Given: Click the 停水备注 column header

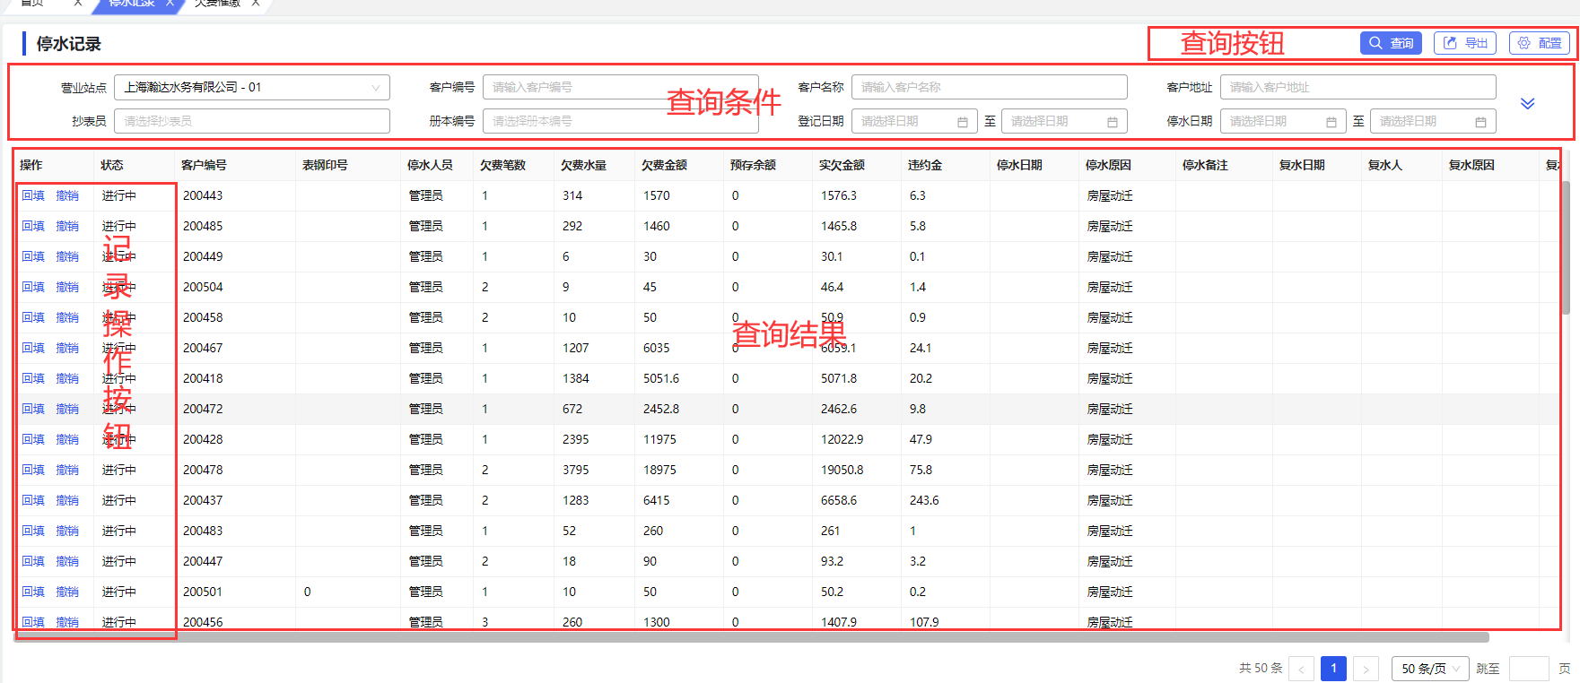Looking at the screenshot, I should click(x=1205, y=165).
